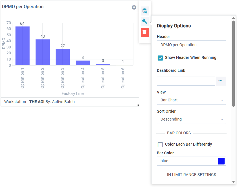Click the blue Bar Color swatch
This screenshot has height=187, width=237.
(221, 161)
